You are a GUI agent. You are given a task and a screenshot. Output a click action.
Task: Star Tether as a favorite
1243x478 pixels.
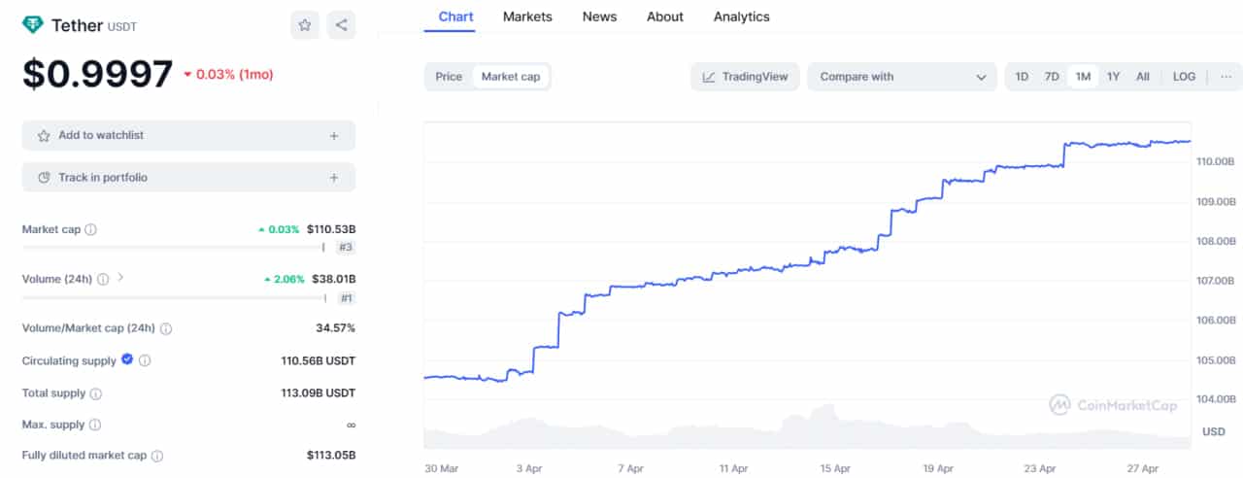[305, 25]
